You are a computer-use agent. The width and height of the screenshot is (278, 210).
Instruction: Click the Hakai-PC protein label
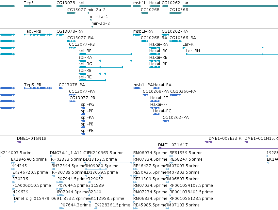[x=162, y=111]
